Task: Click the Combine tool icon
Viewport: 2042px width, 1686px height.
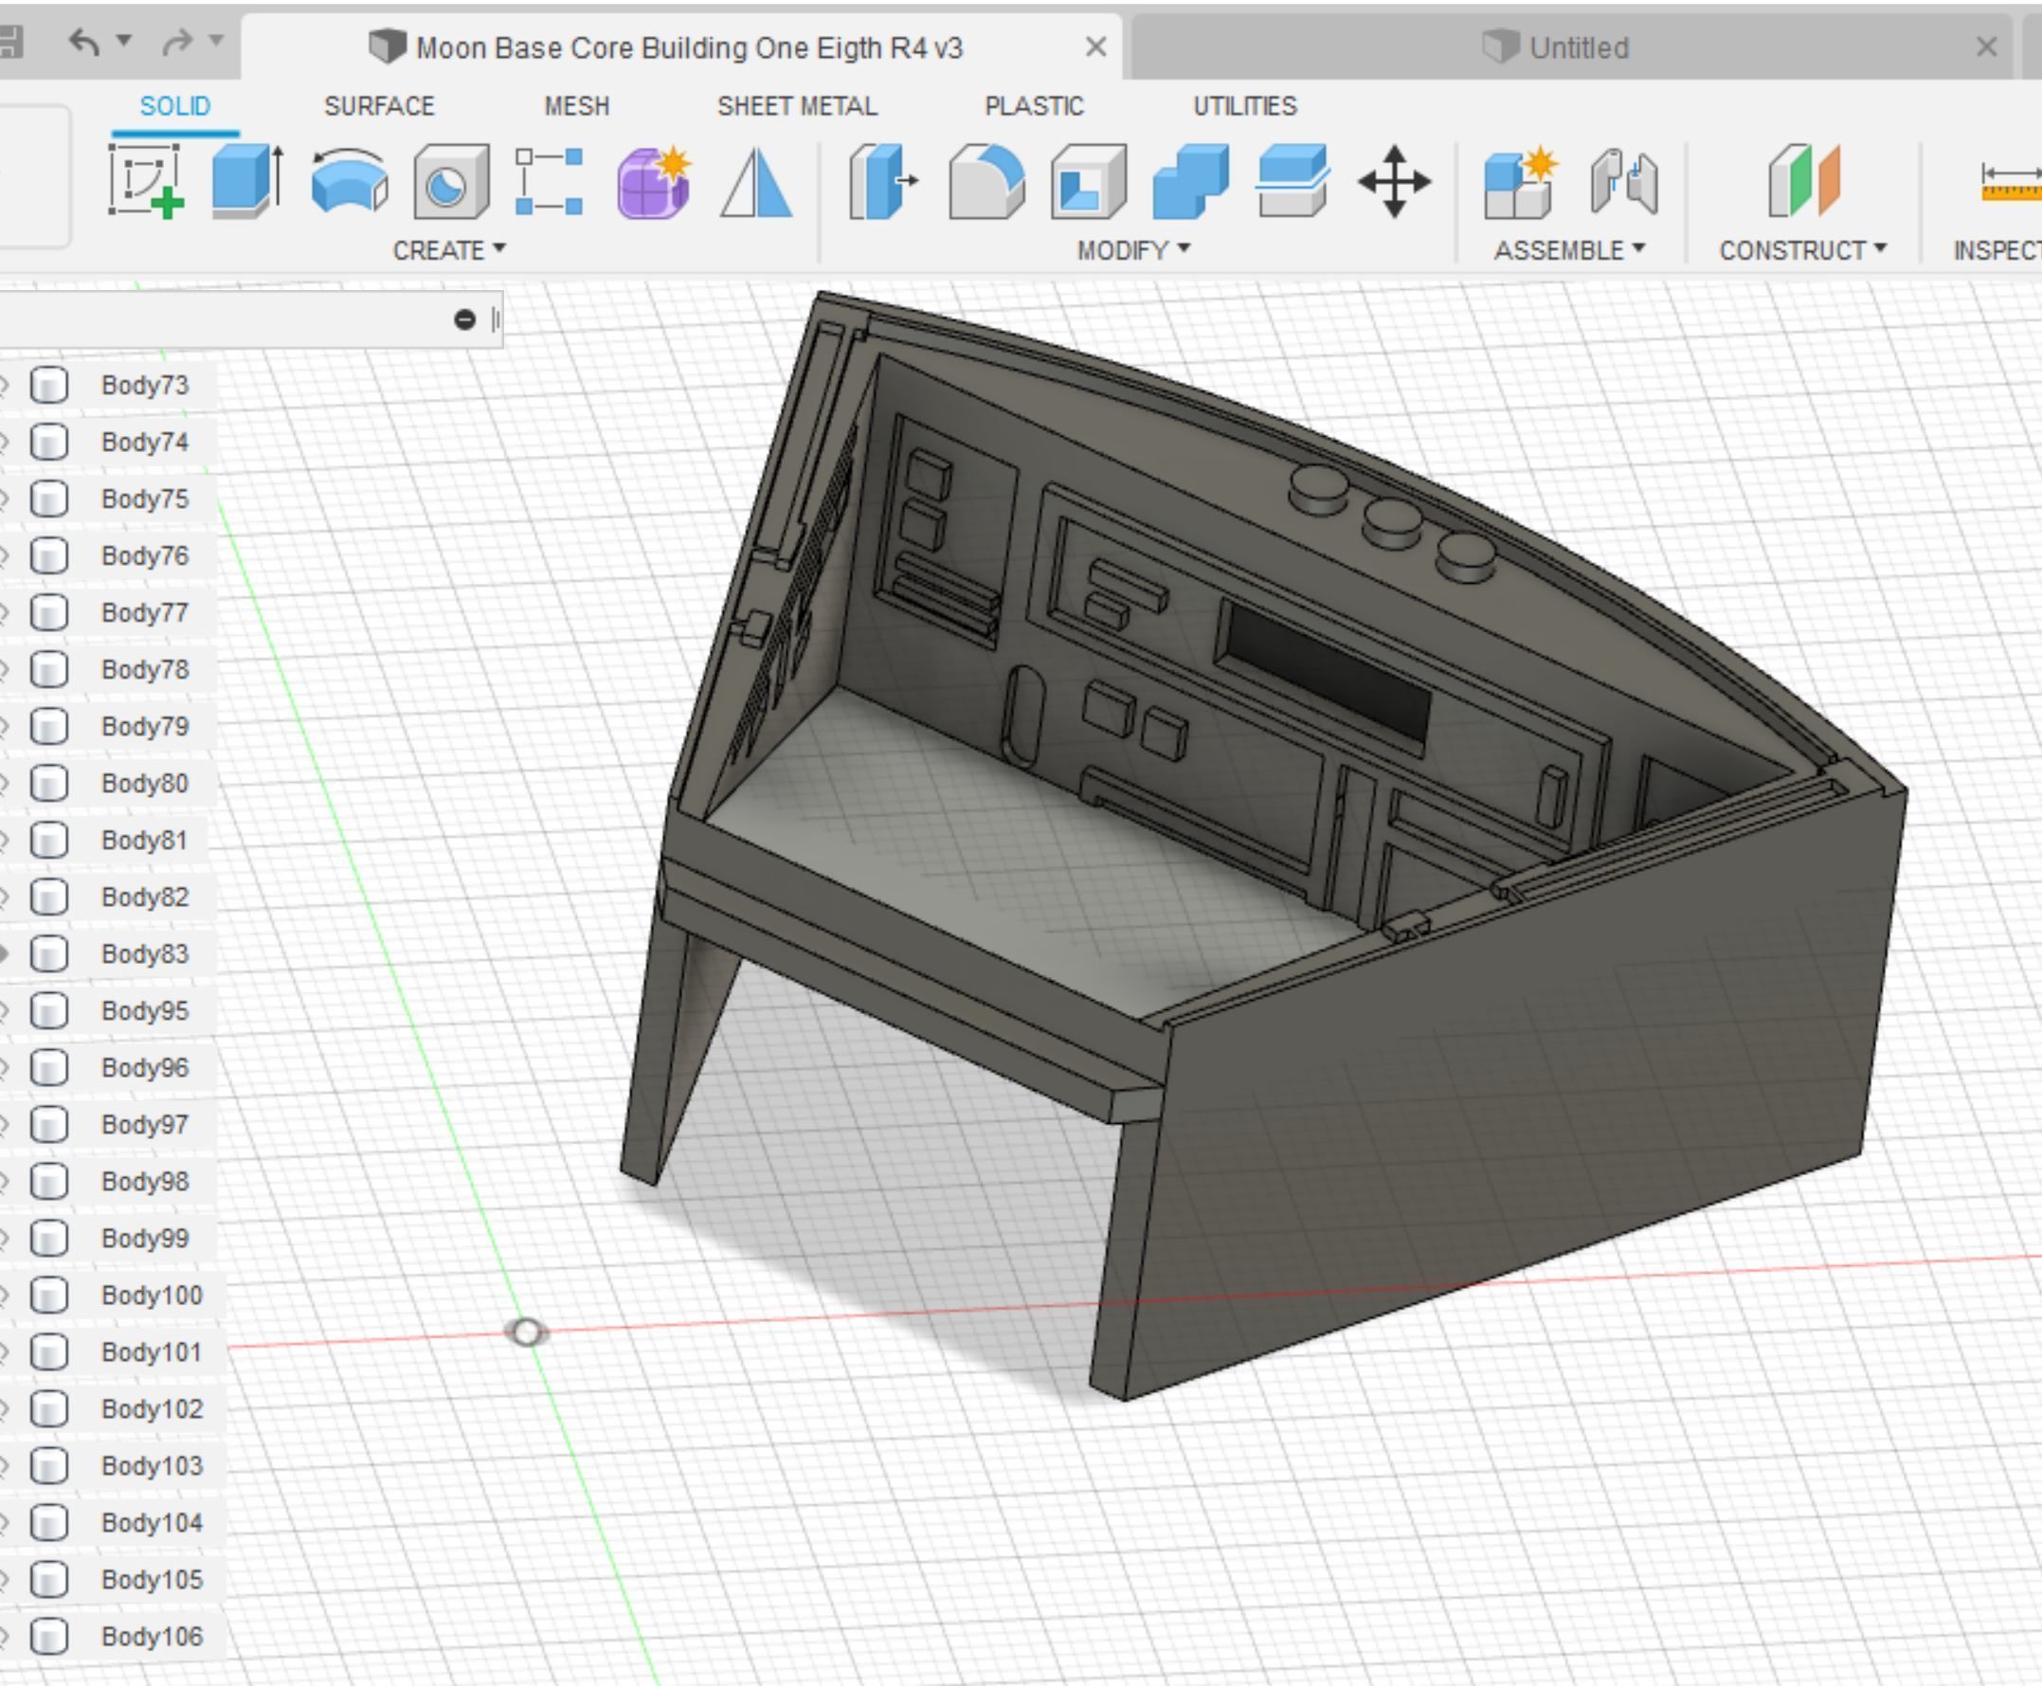Action: click(1190, 182)
